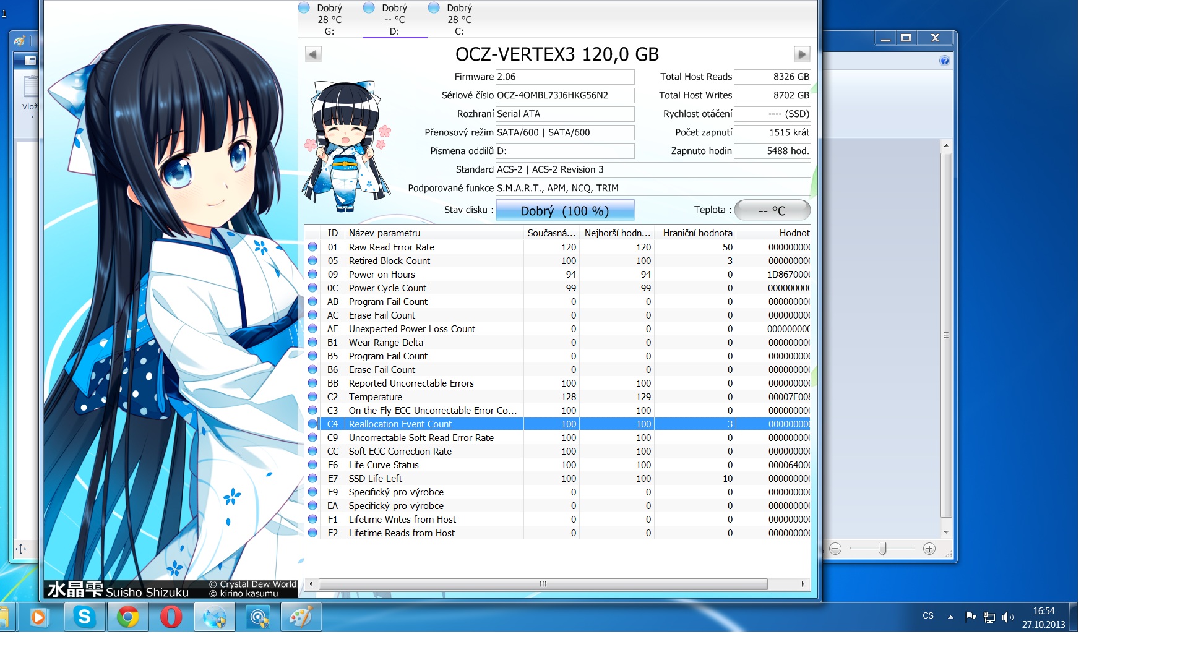This screenshot has height=668, width=1188.
Task: Select the Reallocation Event Count row
Action: click(557, 424)
